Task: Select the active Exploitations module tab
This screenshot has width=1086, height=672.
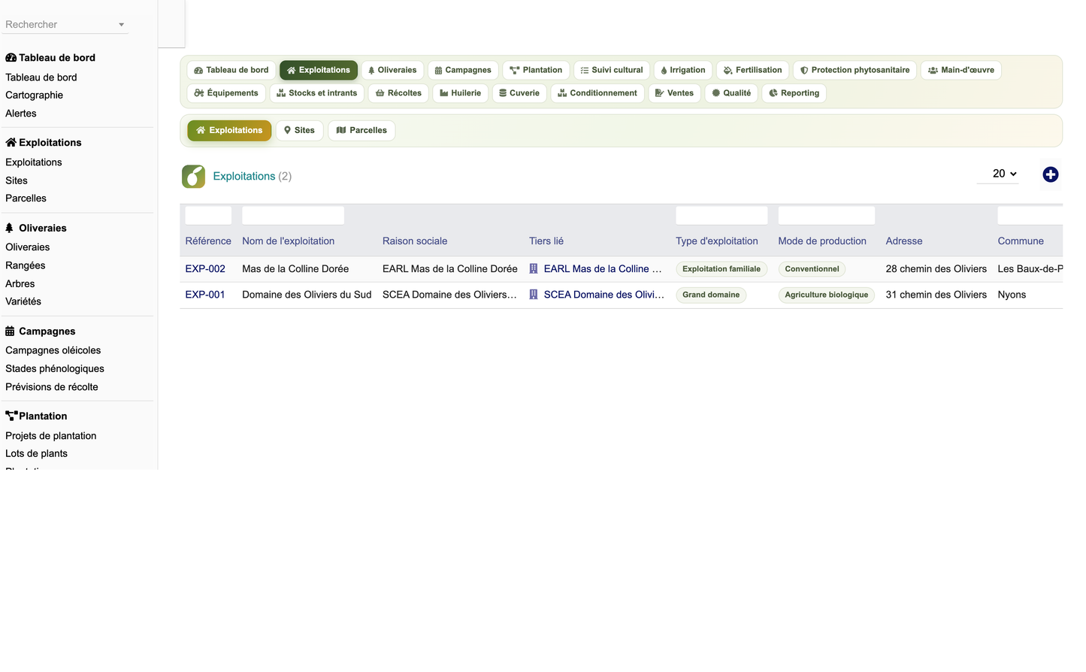Action: coord(319,70)
